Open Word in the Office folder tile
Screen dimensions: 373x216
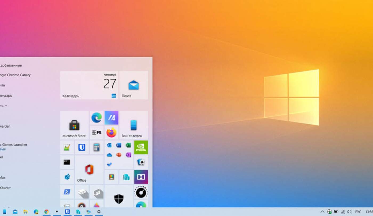point(119,145)
